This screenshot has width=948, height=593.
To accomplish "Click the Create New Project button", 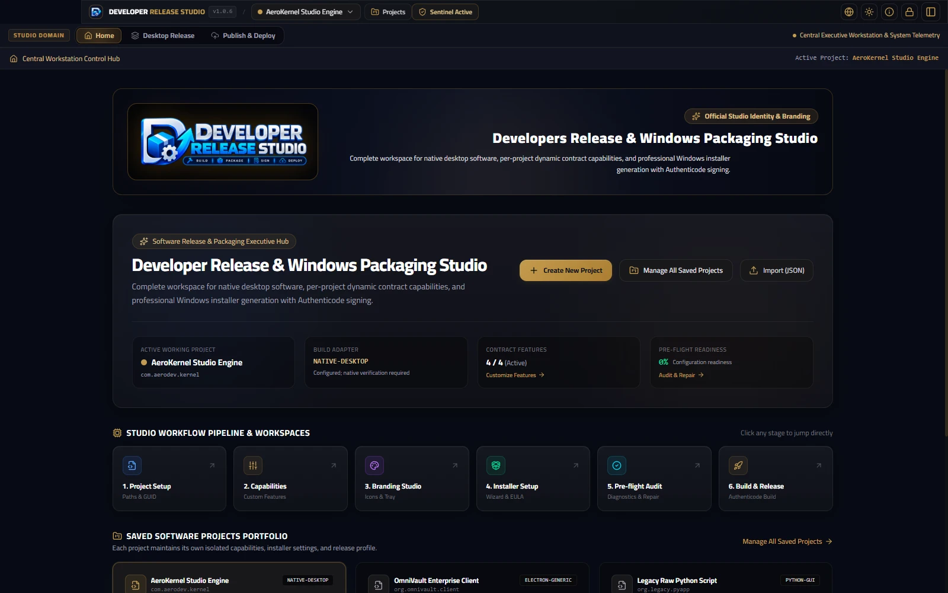I will coord(566,270).
